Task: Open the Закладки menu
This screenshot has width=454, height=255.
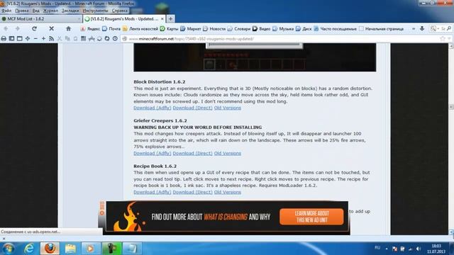Action: coord(70,11)
